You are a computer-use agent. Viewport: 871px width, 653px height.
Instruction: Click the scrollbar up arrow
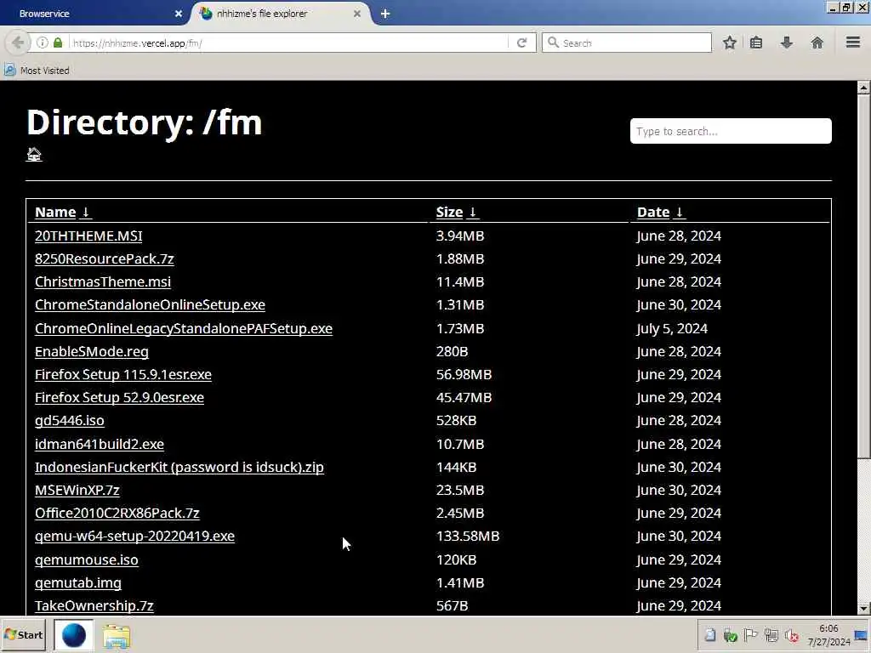click(x=863, y=88)
